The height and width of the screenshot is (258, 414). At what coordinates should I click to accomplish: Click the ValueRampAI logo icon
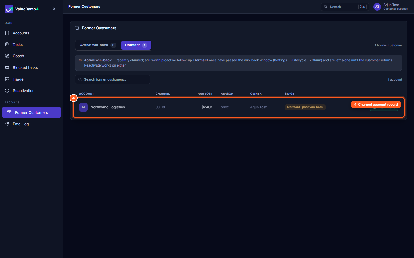(9, 9)
